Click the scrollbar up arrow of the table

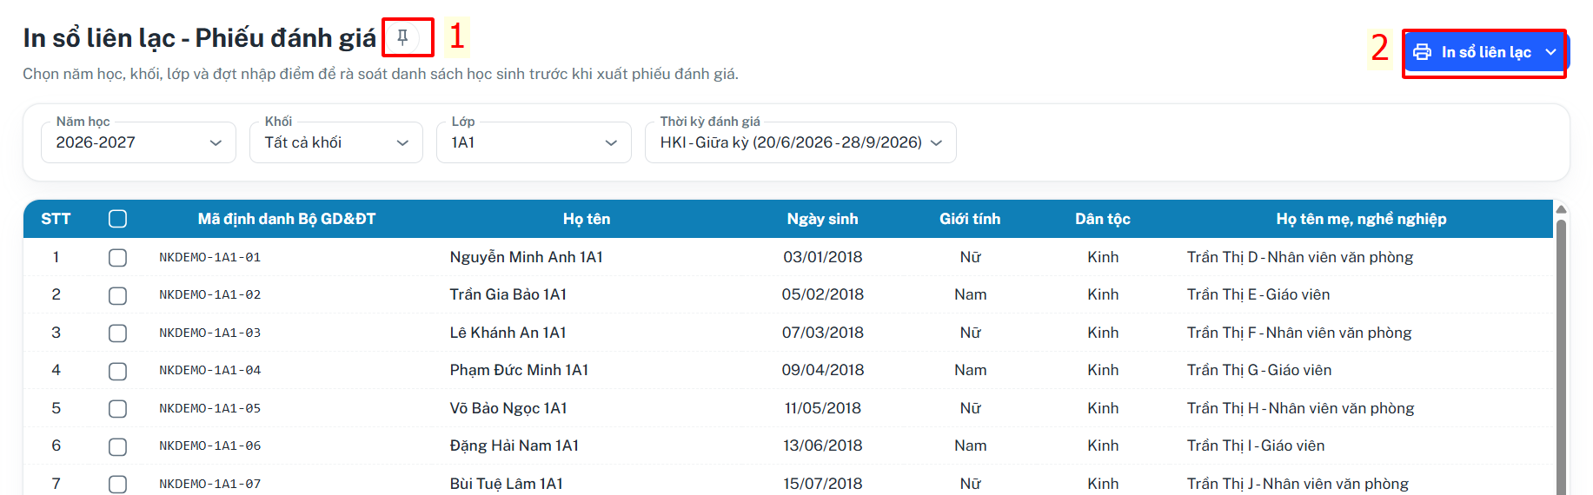point(1561,209)
